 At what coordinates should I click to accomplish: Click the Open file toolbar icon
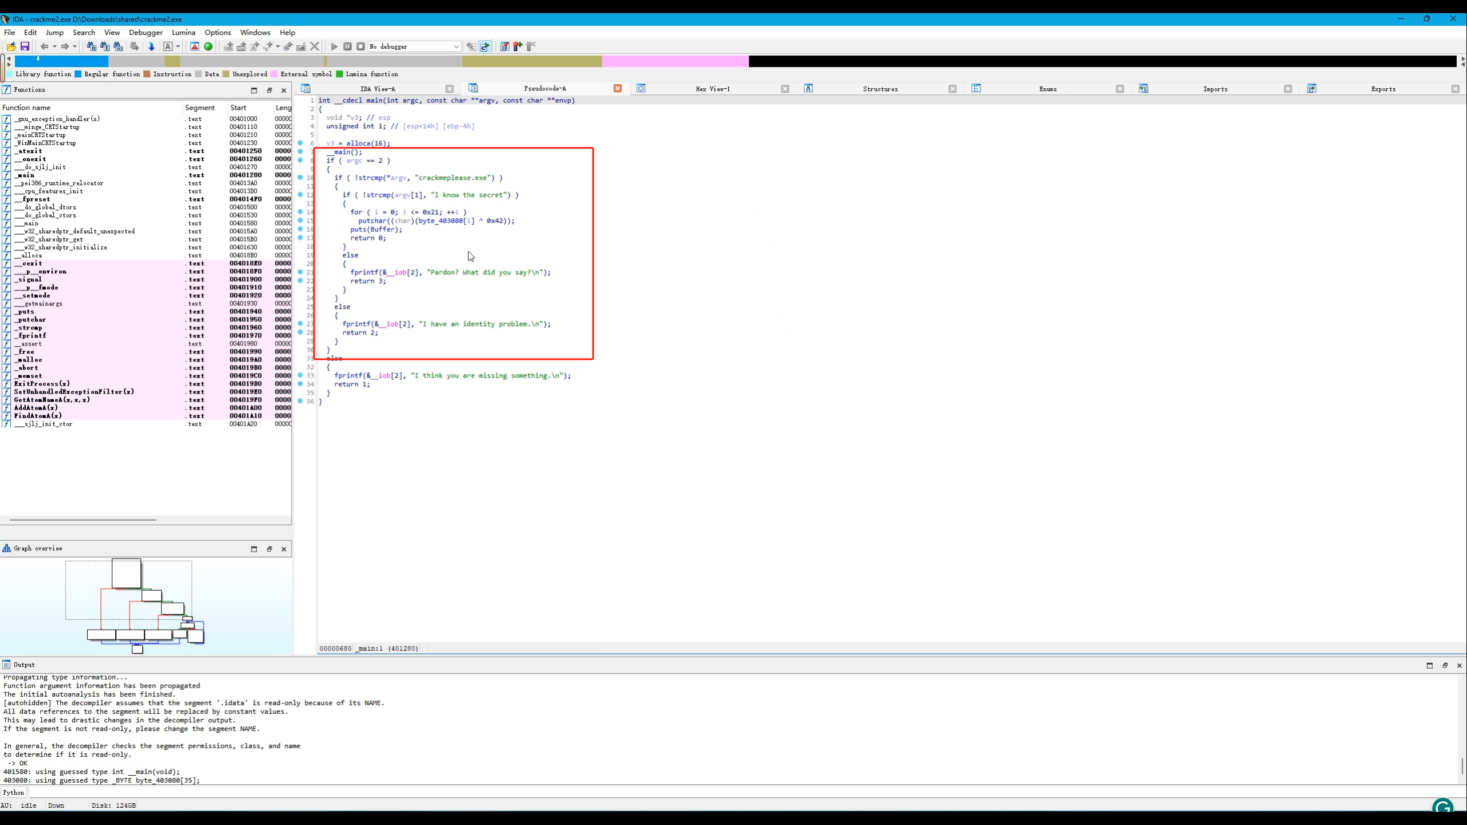pos(11,46)
